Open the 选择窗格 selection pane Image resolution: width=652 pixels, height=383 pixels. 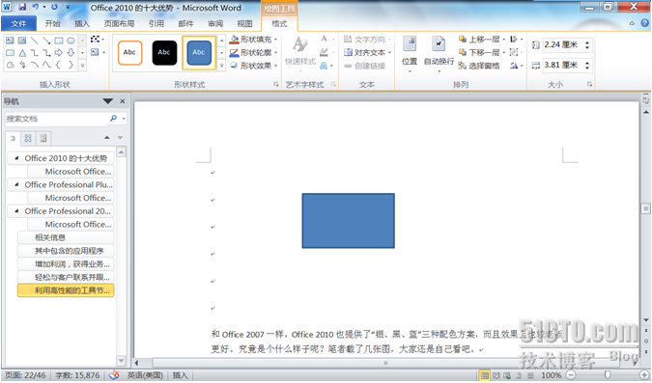click(x=478, y=66)
